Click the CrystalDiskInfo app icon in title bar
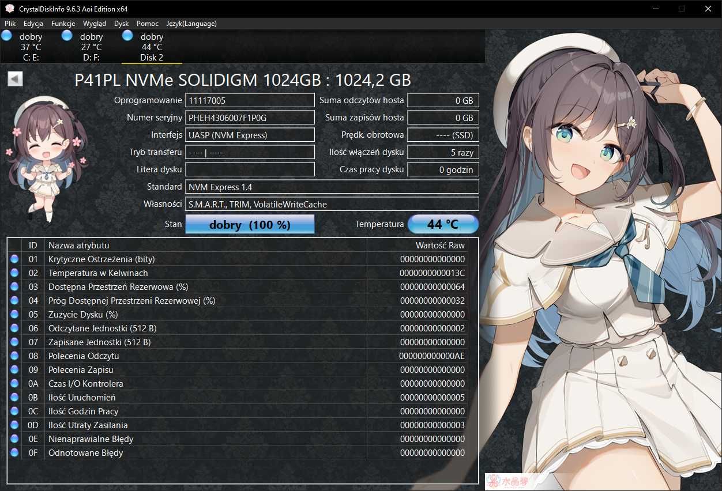722x491 pixels. pyautogui.click(x=9, y=9)
